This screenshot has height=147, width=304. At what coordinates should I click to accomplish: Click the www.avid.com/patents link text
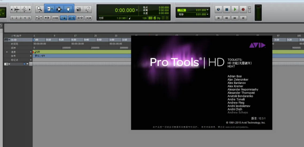pos(237,127)
